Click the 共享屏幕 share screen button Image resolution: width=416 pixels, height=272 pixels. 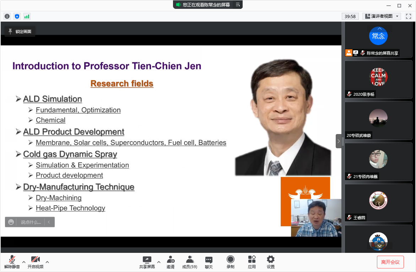pyautogui.click(x=147, y=262)
